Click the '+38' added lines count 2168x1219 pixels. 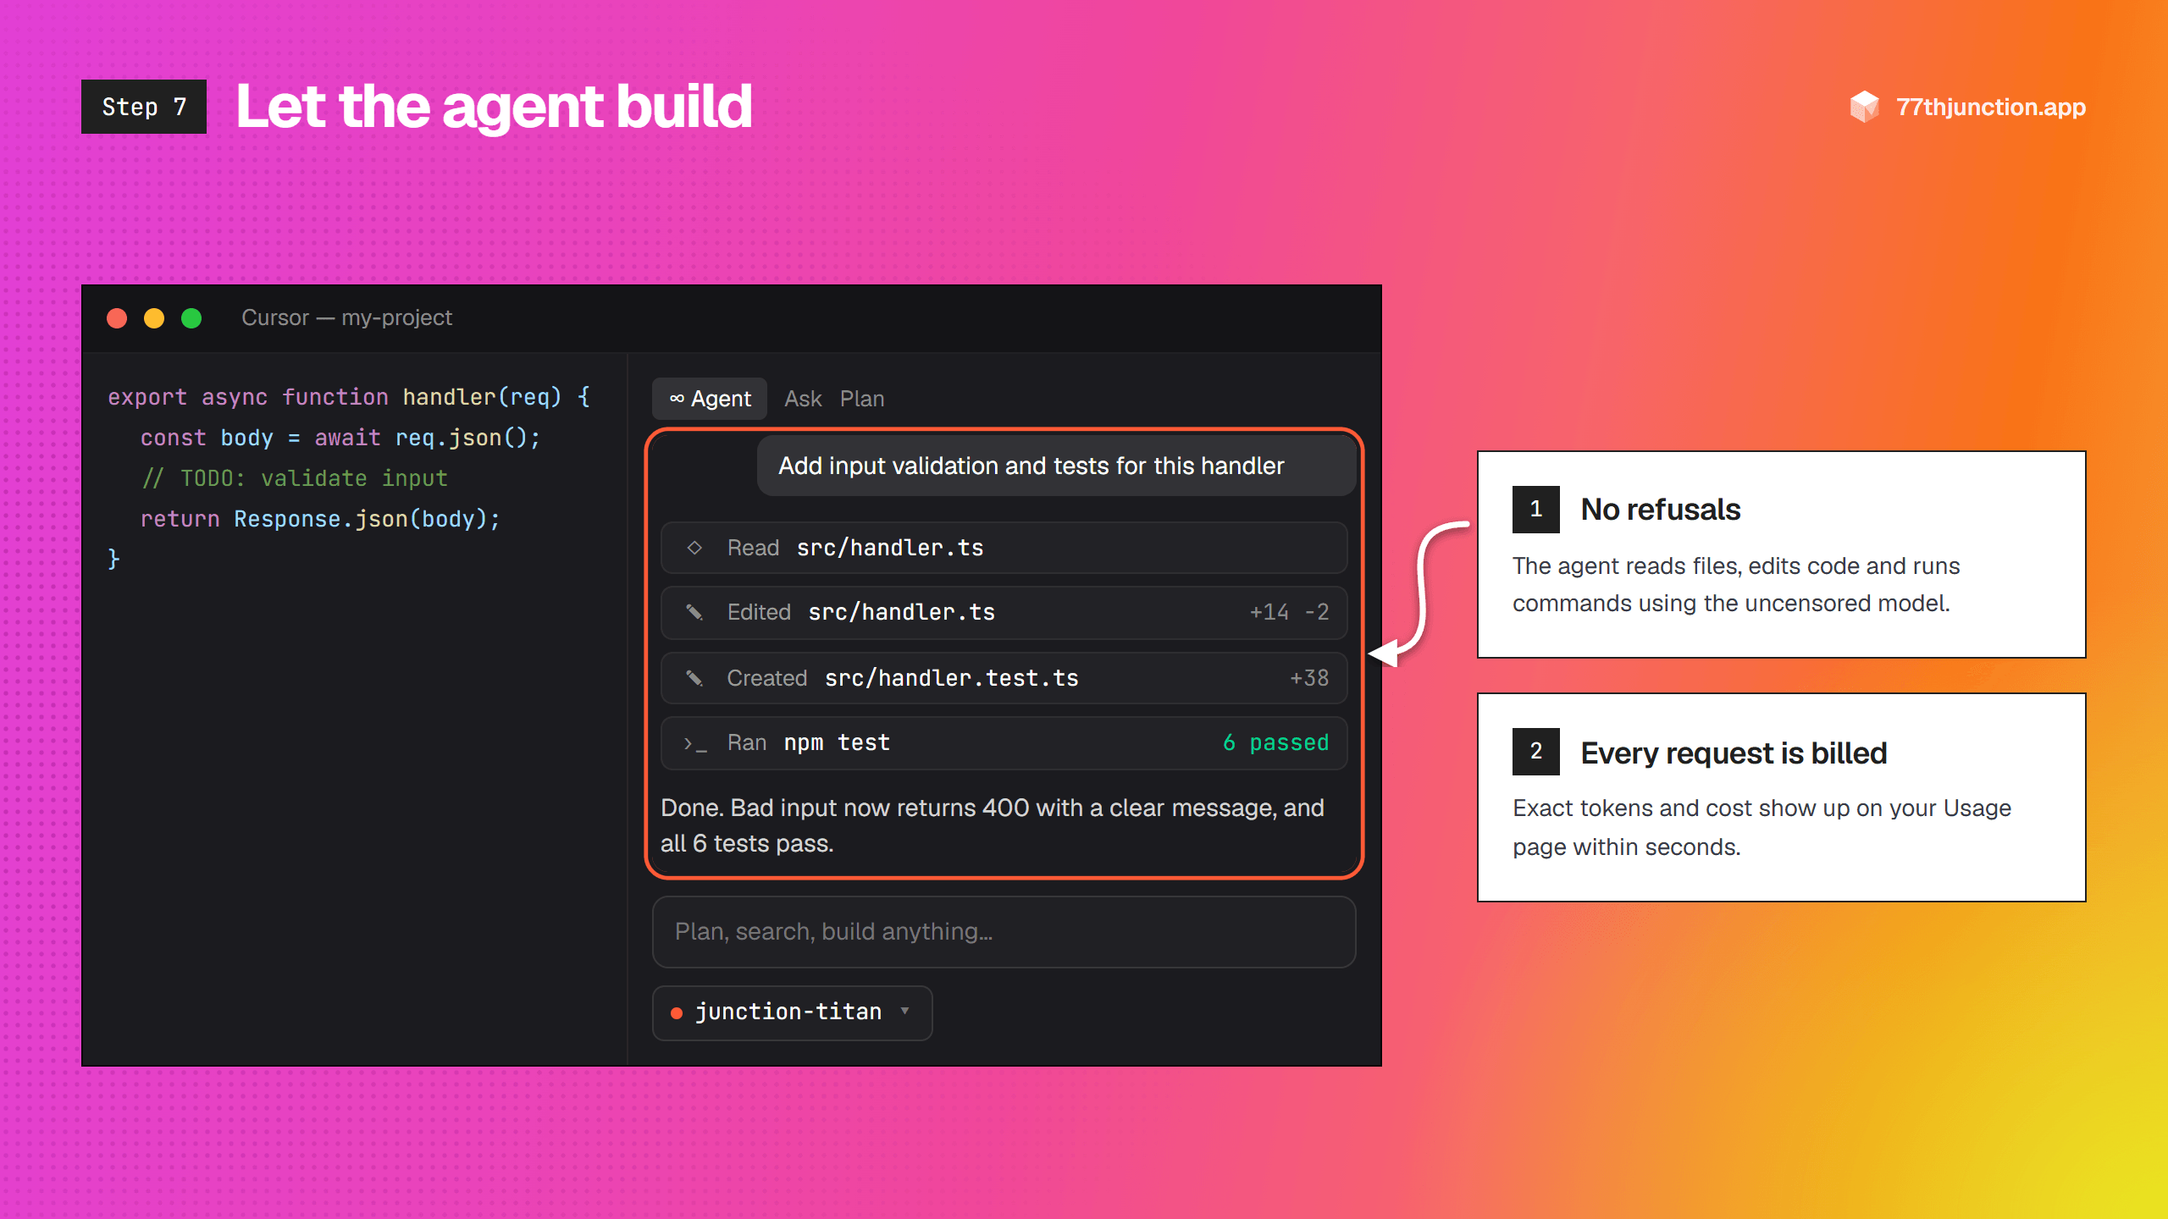click(1309, 678)
